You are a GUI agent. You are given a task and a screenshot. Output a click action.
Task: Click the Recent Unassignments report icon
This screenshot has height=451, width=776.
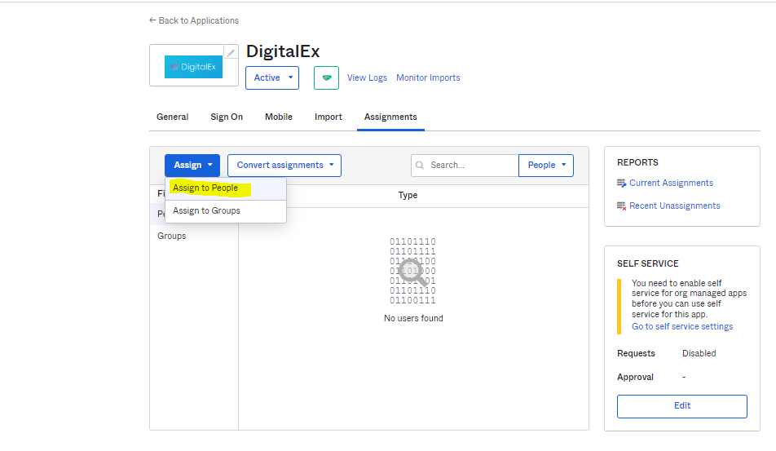coord(622,206)
